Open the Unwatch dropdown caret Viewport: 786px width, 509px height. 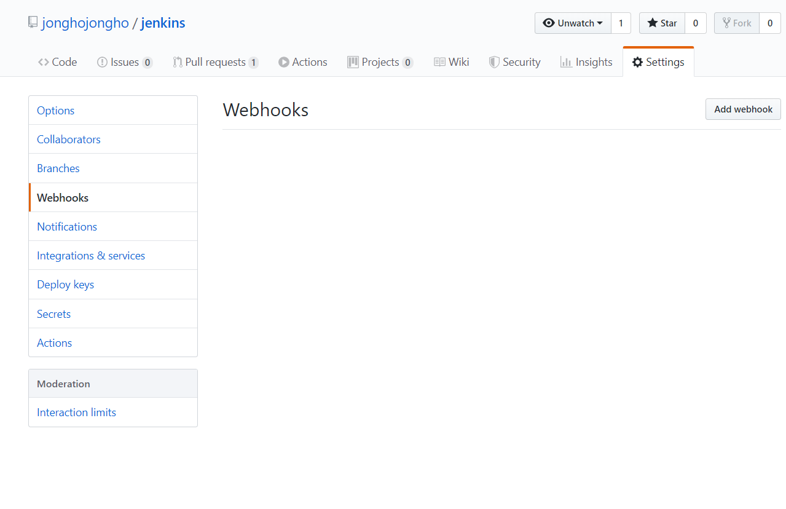coord(600,23)
